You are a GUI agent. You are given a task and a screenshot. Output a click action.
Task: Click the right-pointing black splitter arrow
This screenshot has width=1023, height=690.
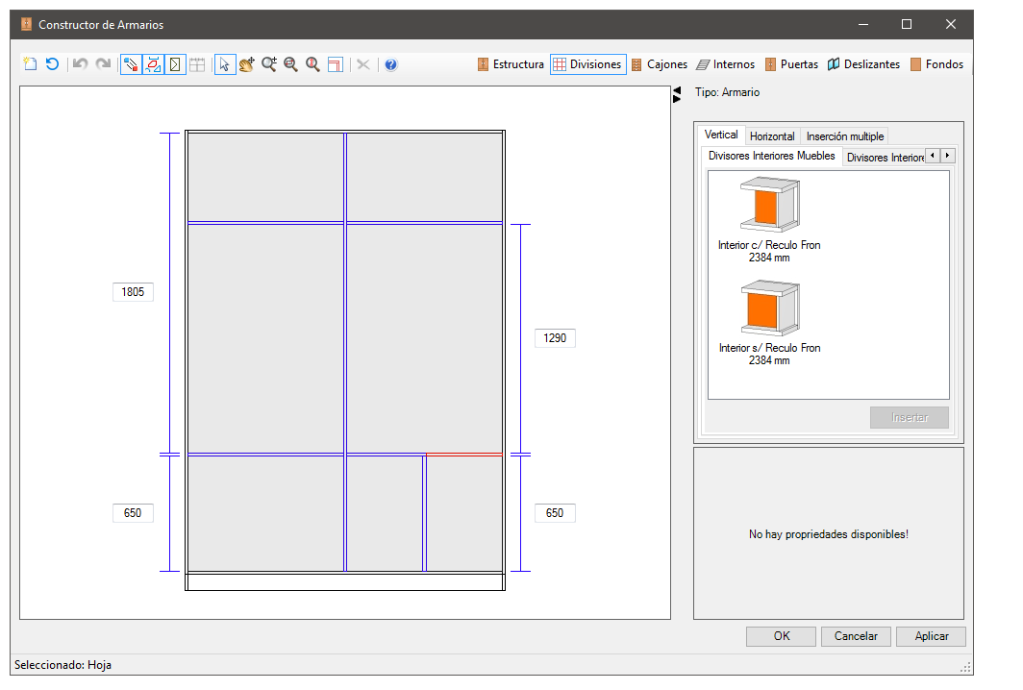tap(677, 99)
